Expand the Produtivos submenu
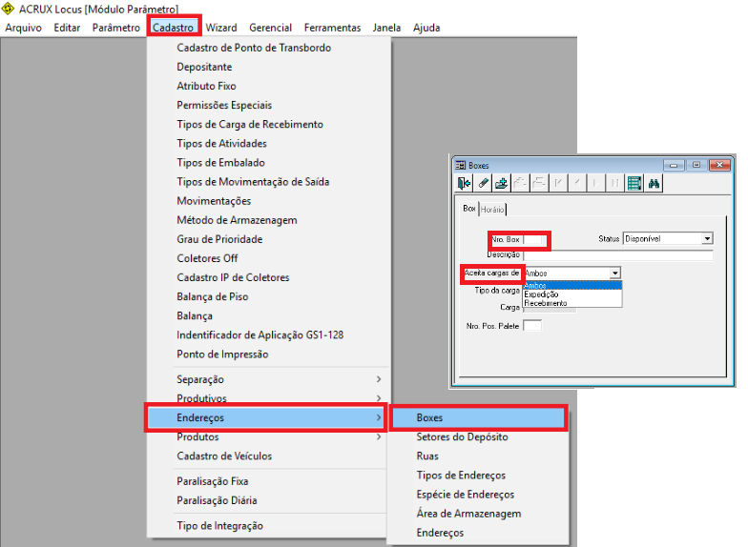This screenshot has height=547, width=748. tap(269, 398)
